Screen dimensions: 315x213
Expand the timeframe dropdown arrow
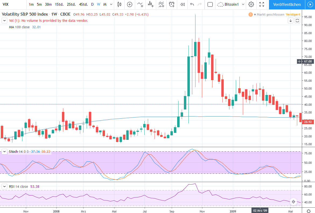click(x=111, y=4)
